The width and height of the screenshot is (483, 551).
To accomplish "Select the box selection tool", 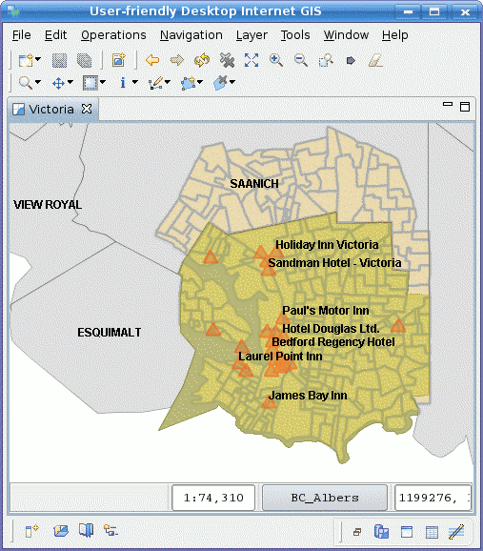I will 91,83.
